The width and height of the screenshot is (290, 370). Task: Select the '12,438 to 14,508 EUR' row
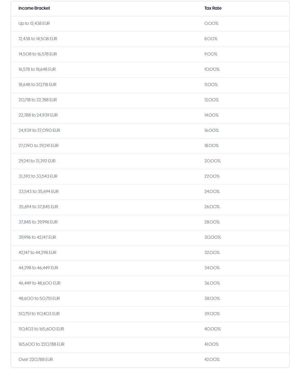[x=38, y=39]
